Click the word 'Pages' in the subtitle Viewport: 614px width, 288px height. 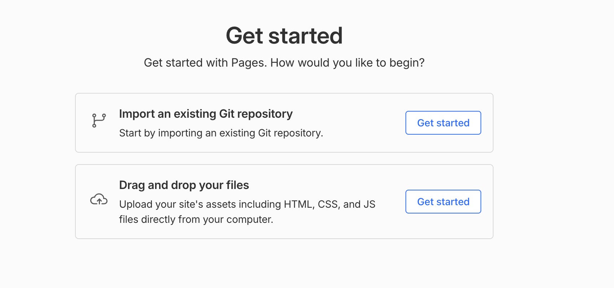click(x=249, y=63)
